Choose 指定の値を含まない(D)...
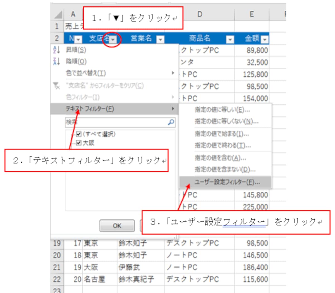This screenshot has width=335, height=293. pos(225,169)
